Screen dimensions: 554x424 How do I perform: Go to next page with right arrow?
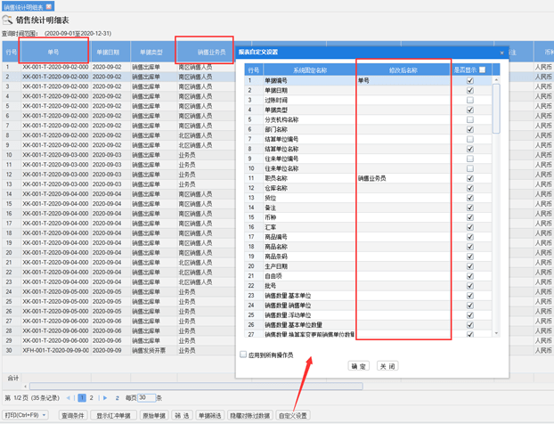coord(105,398)
